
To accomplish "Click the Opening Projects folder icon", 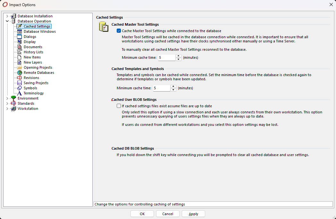I will tap(20, 68).
